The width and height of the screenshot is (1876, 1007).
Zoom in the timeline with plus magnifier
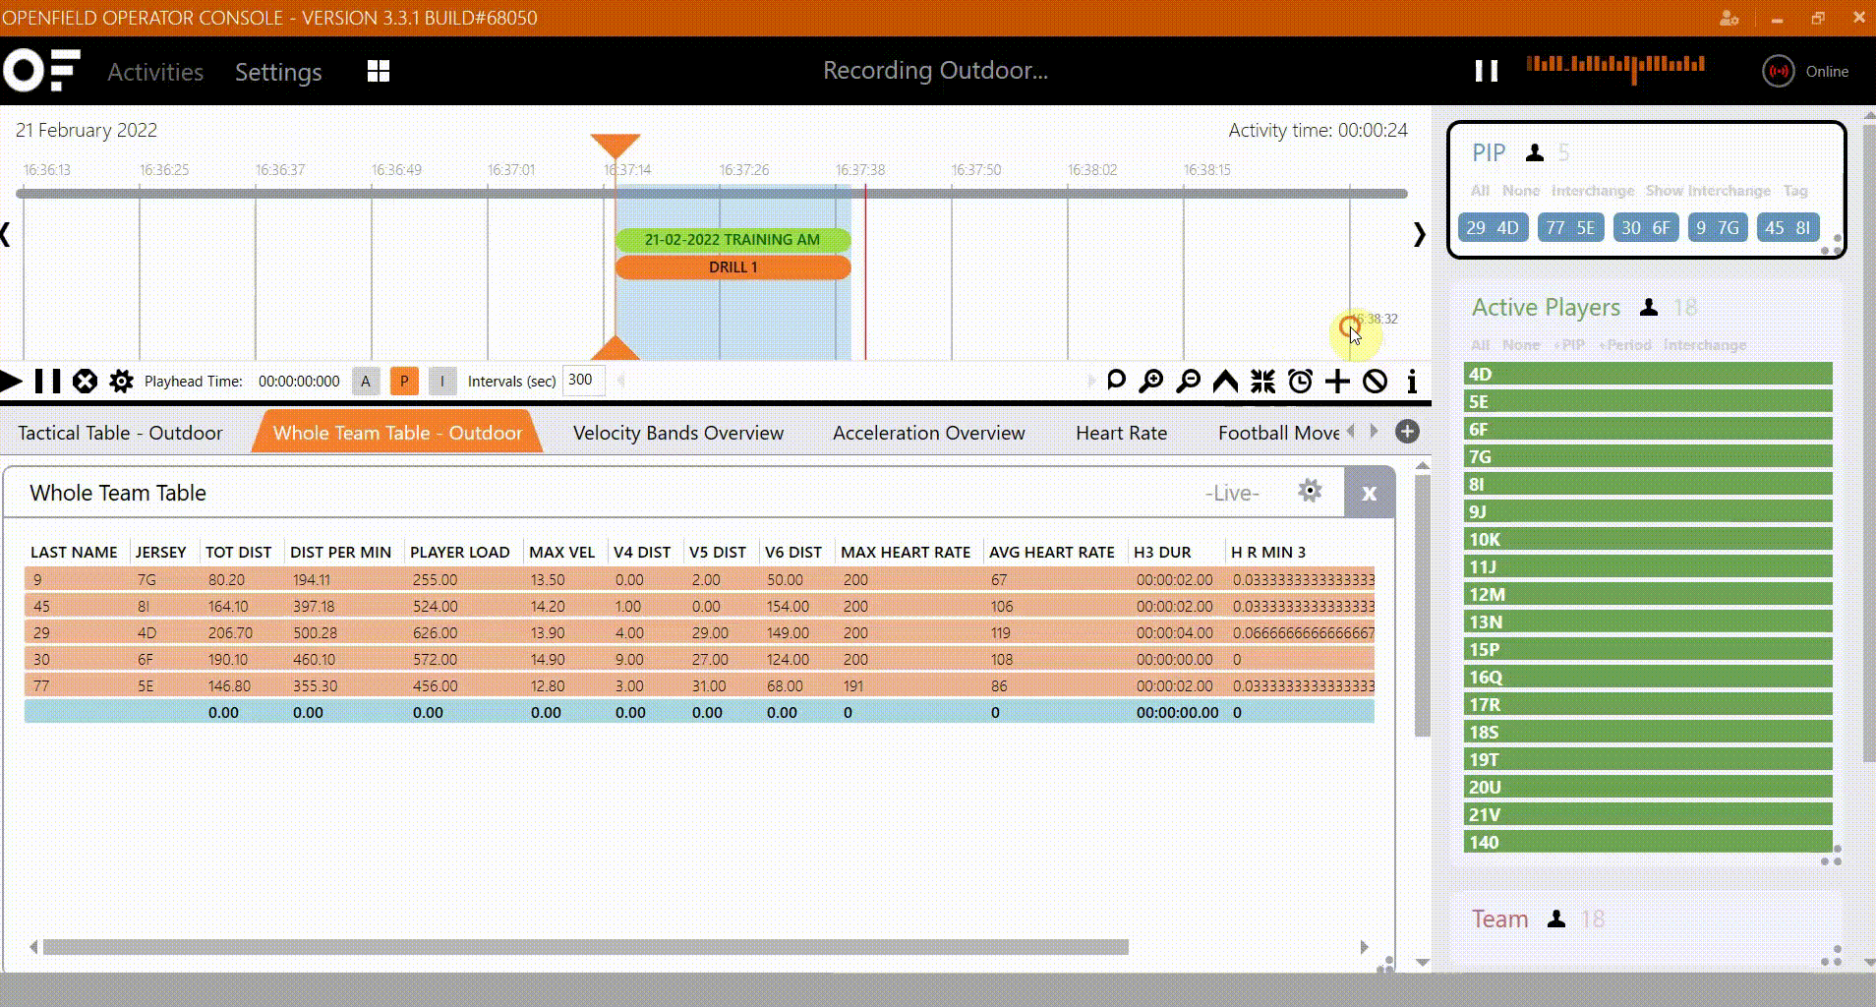1150,381
